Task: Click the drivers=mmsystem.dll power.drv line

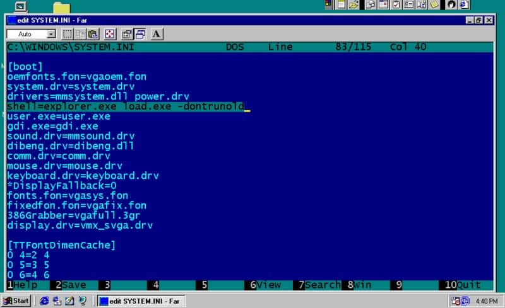Action: click(98, 96)
